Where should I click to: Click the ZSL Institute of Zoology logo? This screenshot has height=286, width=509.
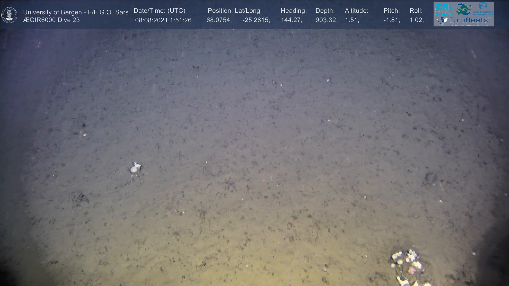[444, 9]
